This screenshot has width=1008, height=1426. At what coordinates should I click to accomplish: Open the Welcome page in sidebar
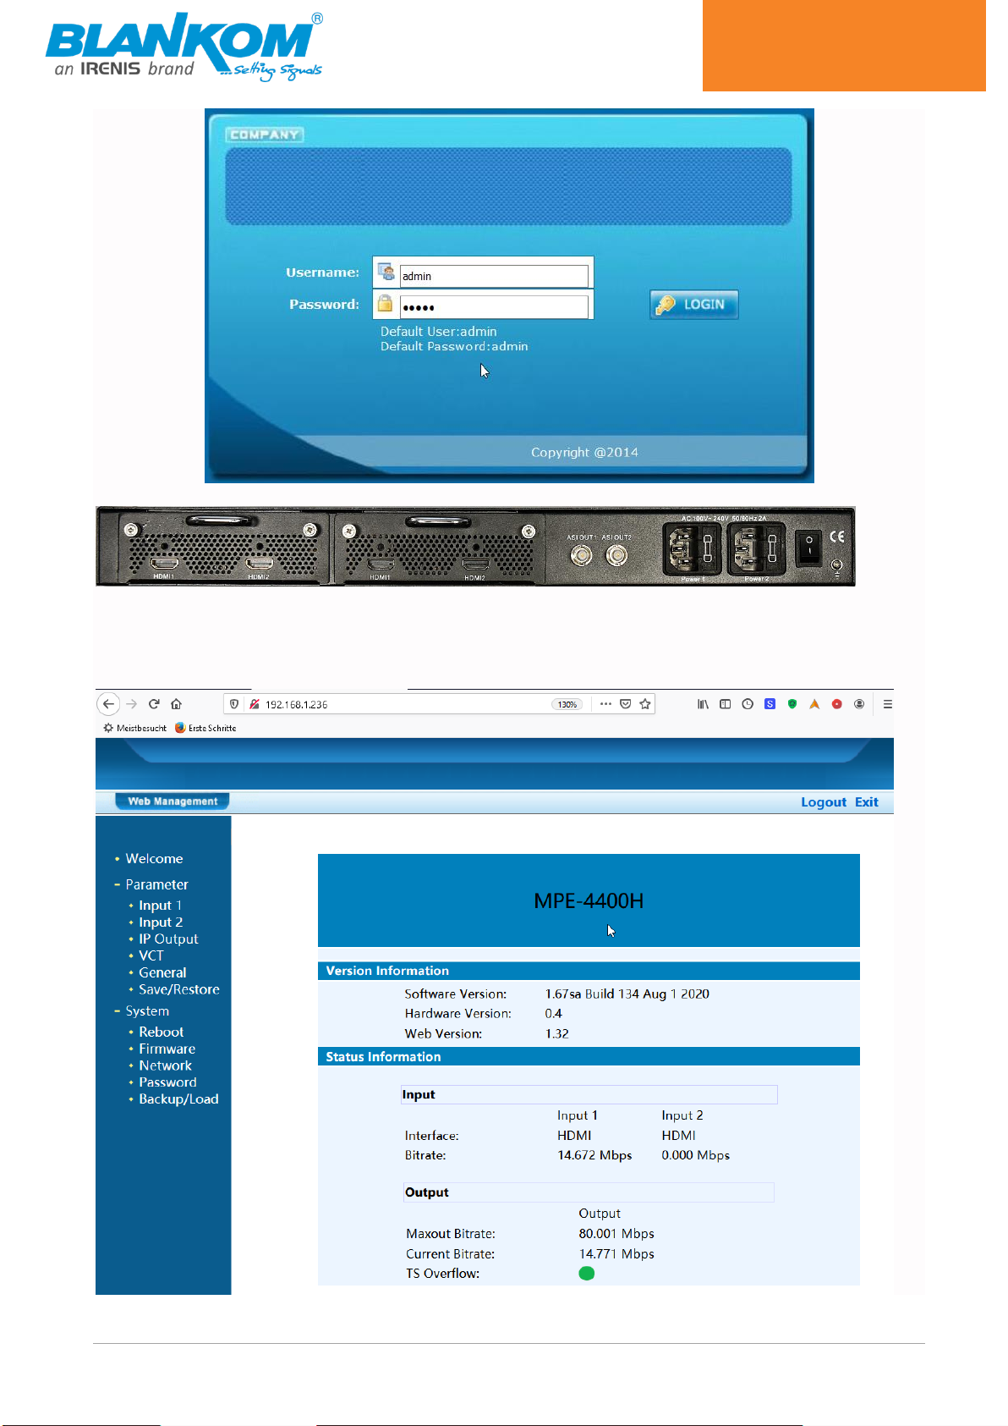tap(154, 858)
